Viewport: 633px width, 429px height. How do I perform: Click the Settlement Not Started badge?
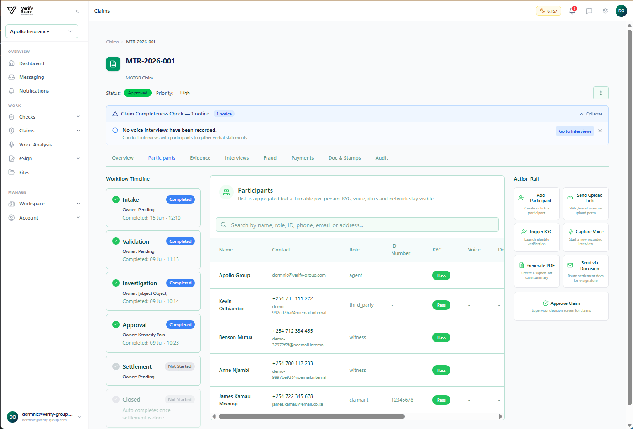180,366
